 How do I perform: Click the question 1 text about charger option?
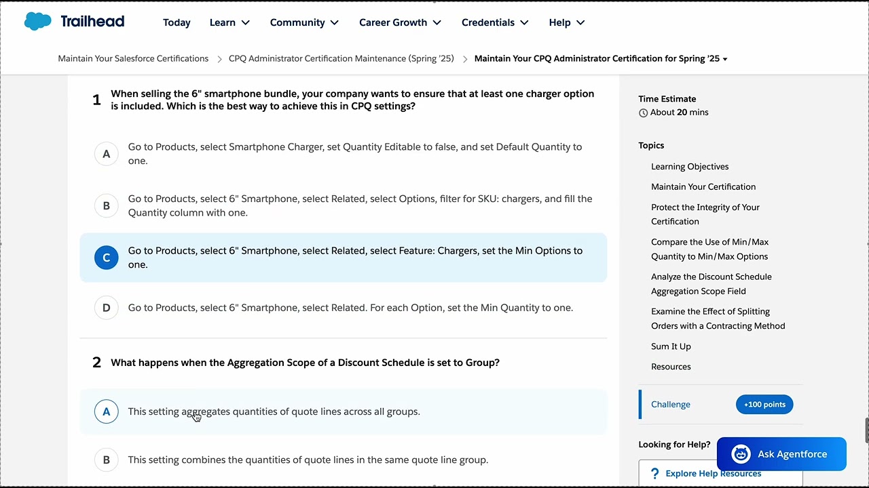pyautogui.click(x=352, y=100)
